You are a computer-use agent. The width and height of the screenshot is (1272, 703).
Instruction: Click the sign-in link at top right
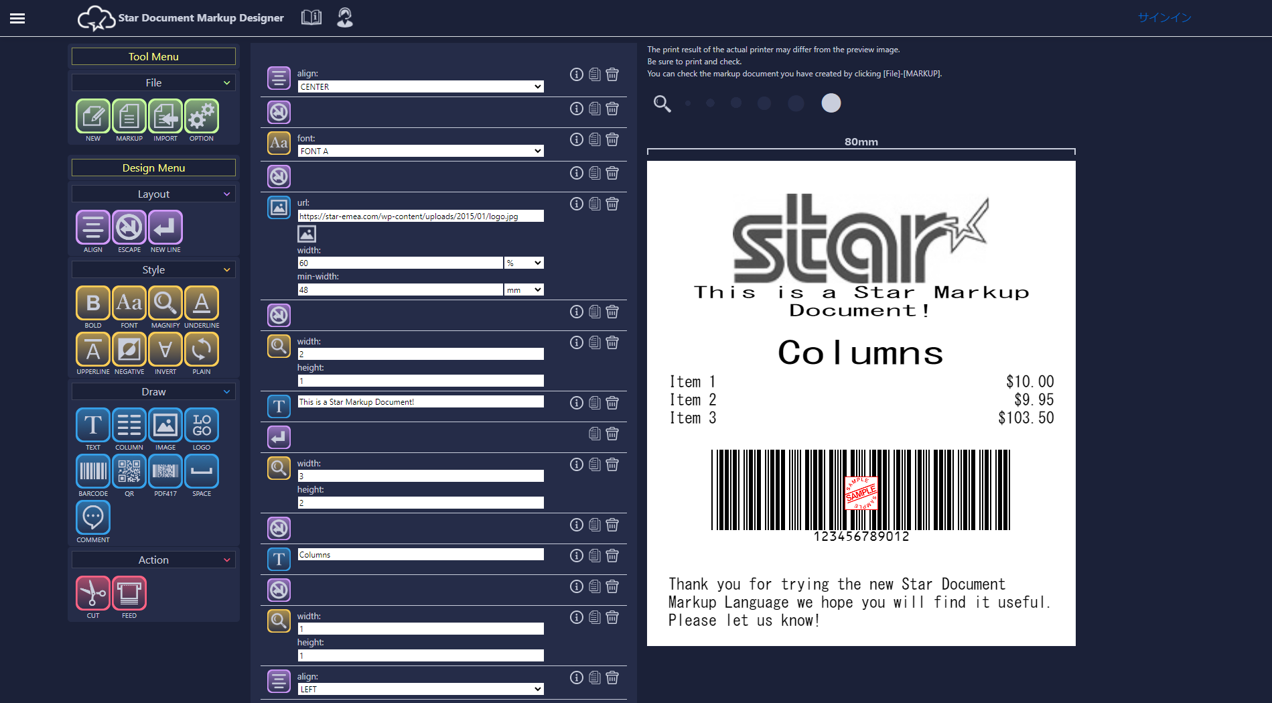(1164, 17)
